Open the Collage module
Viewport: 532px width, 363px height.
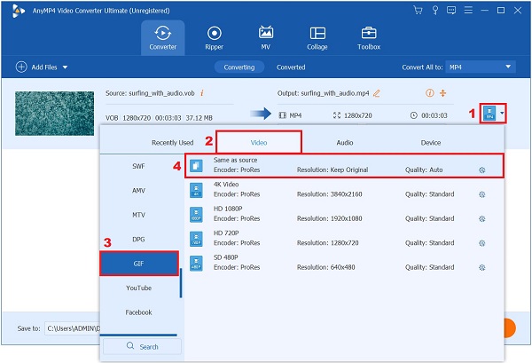tap(317, 37)
